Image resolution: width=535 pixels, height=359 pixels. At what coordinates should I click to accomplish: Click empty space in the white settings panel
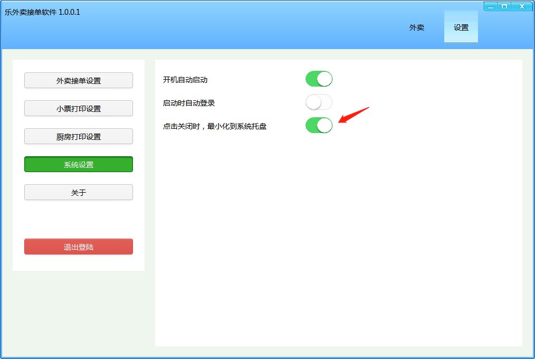338,238
